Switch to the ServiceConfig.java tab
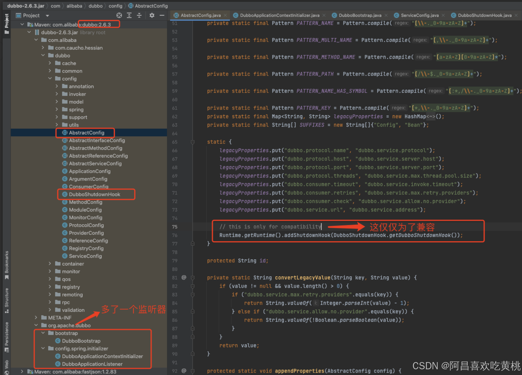Image resolution: width=522 pixels, height=375 pixels. [420, 15]
